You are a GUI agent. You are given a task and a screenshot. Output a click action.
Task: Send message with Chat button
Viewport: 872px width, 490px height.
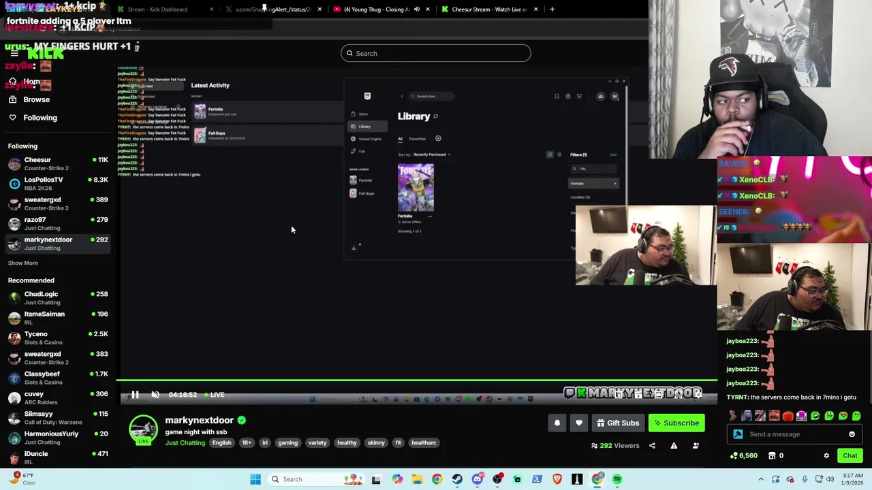tap(850, 456)
